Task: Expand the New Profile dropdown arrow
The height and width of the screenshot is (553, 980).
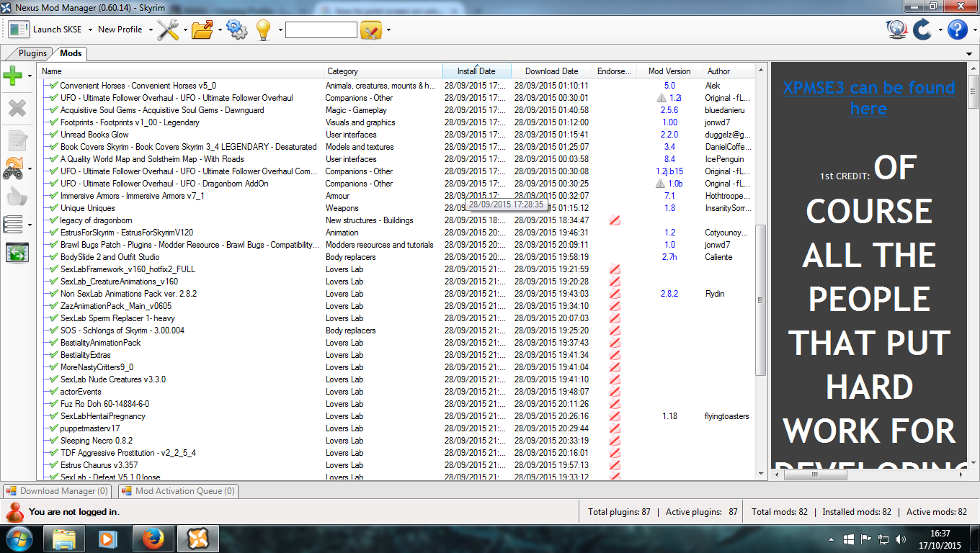Action: click(151, 30)
